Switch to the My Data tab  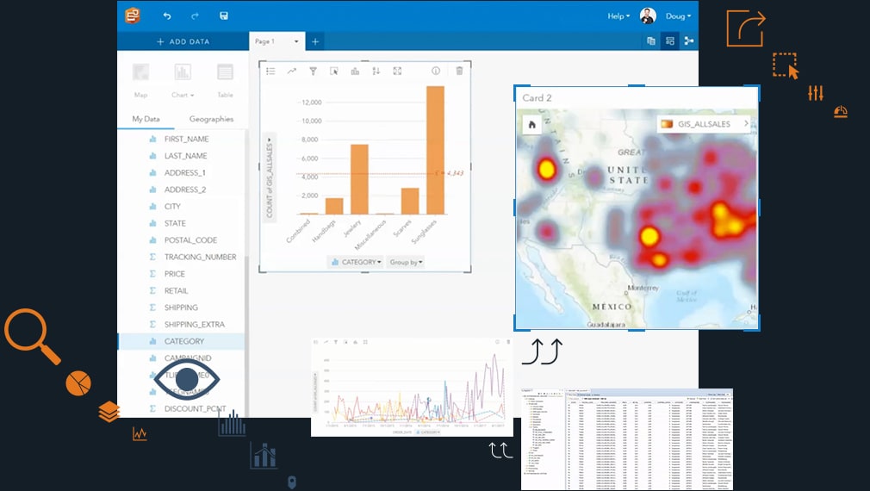click(x=146, y=119)
